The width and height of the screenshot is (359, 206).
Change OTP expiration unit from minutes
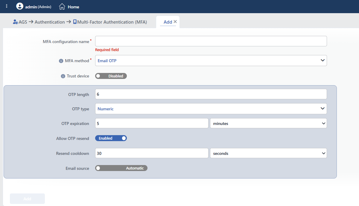pyautogui.click(x=268, y=123)
